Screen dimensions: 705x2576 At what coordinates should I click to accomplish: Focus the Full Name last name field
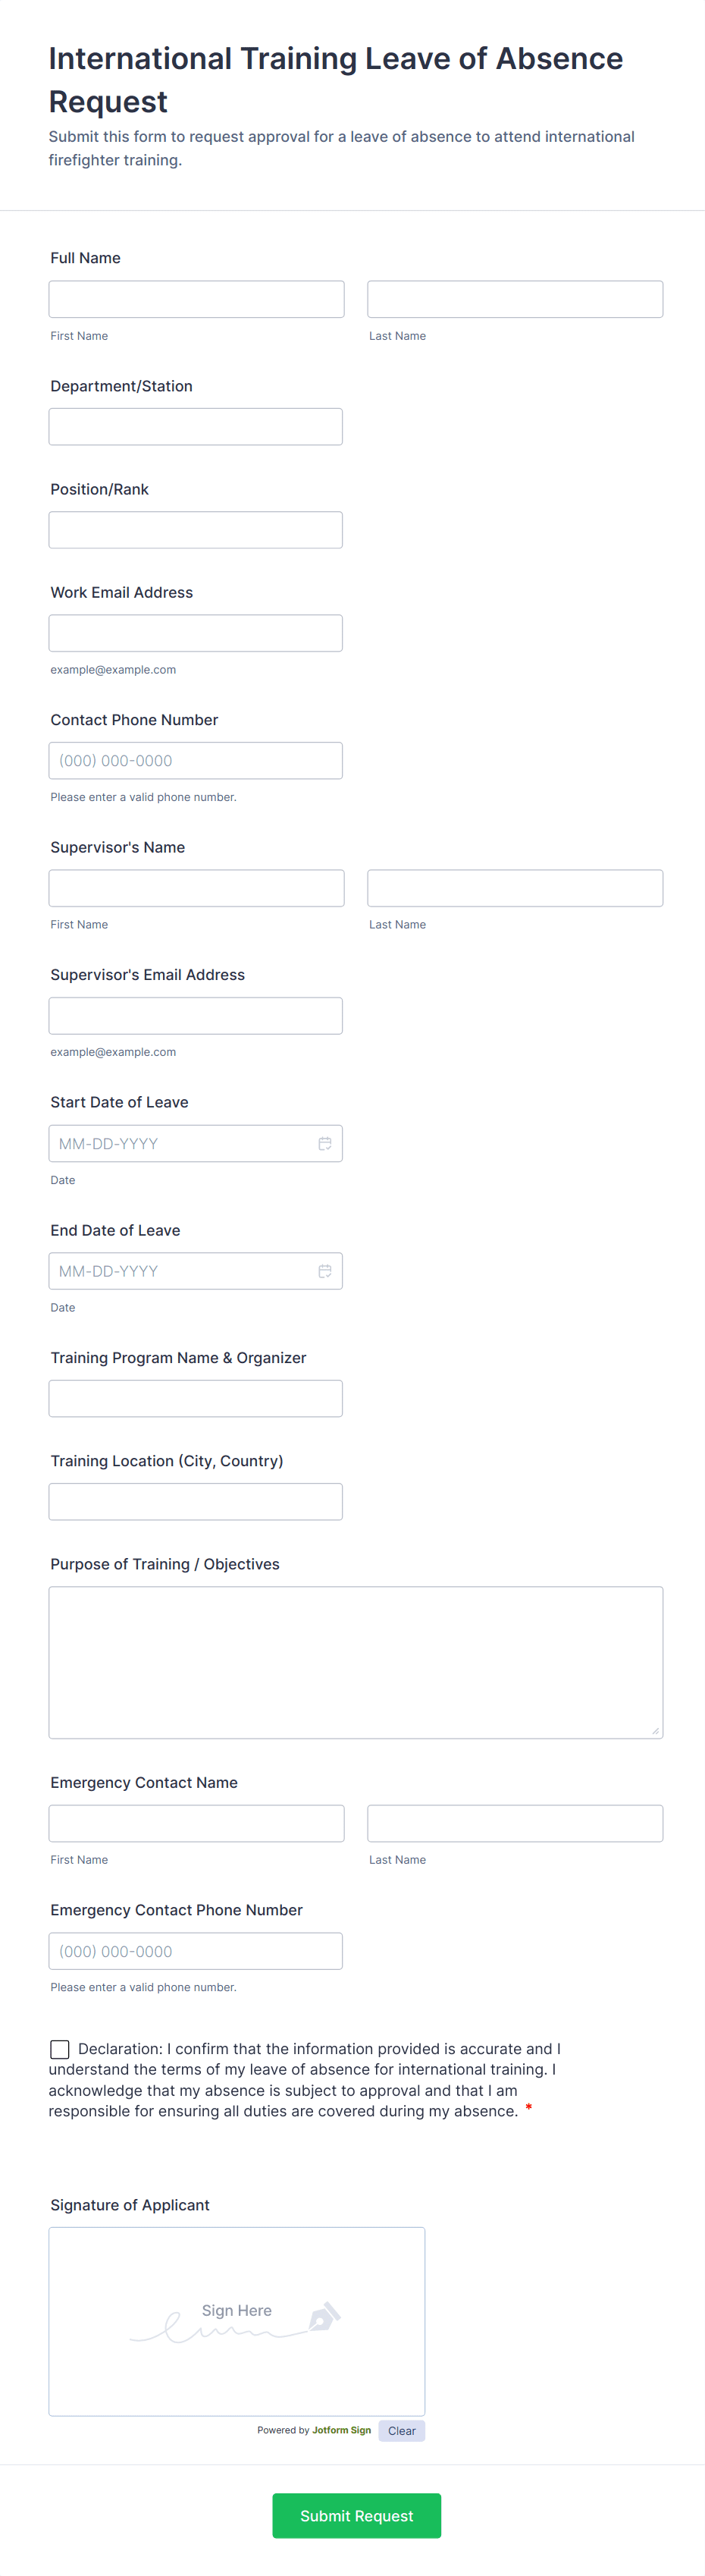pos(514,299)
